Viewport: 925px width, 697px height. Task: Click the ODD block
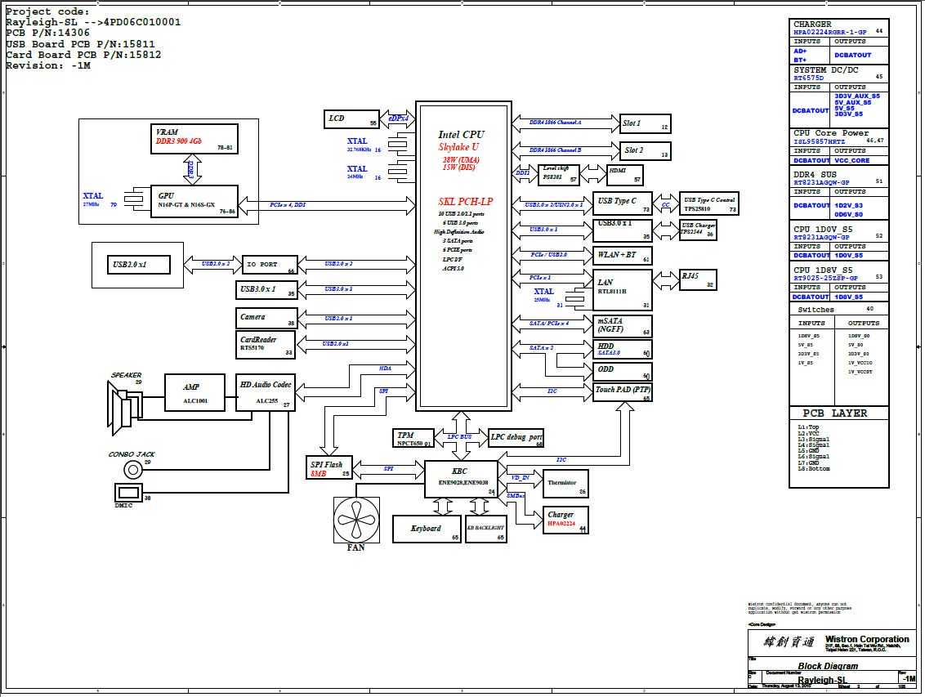[x=623, y=372]
